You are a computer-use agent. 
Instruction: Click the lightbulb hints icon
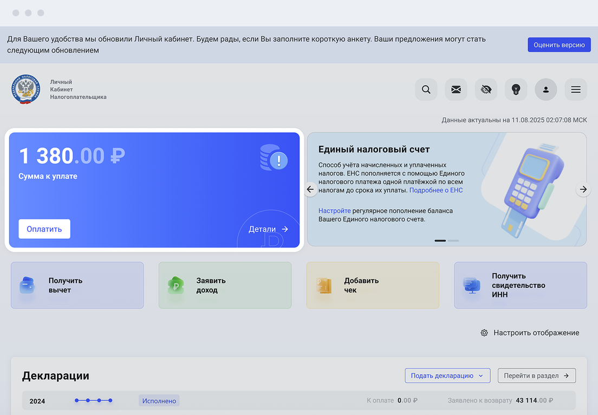pyautogui.click(x=516, y=89)
